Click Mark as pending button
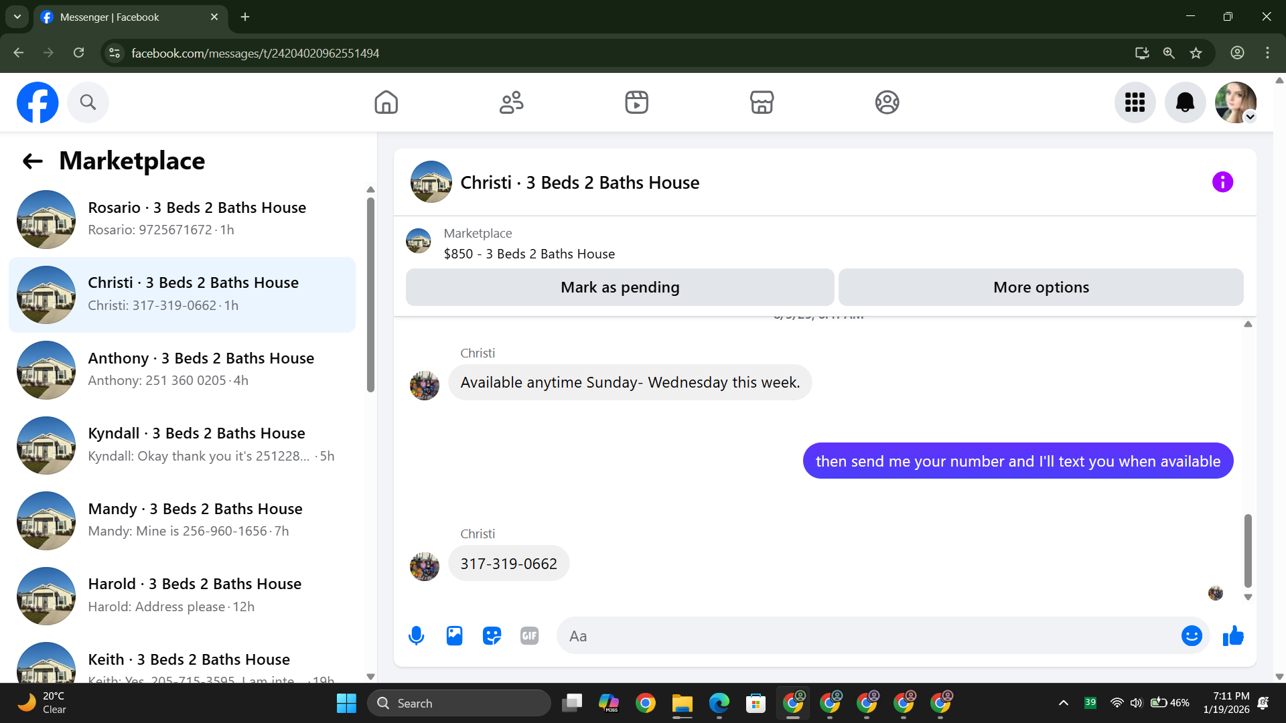 pyautogui.click(x=620, y=287)
